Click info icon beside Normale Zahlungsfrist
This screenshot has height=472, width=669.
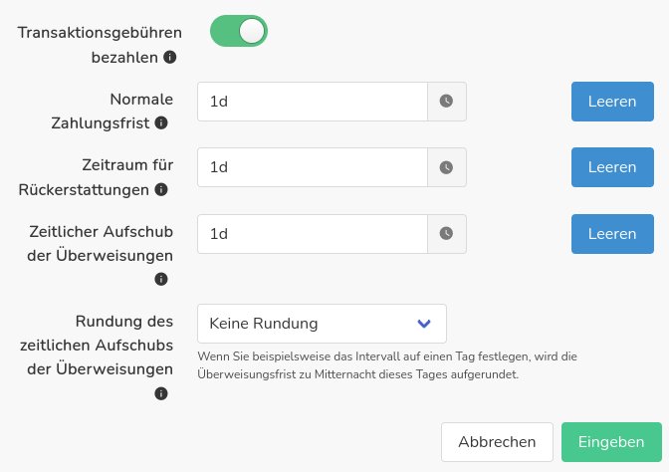[x=161, y=123]
